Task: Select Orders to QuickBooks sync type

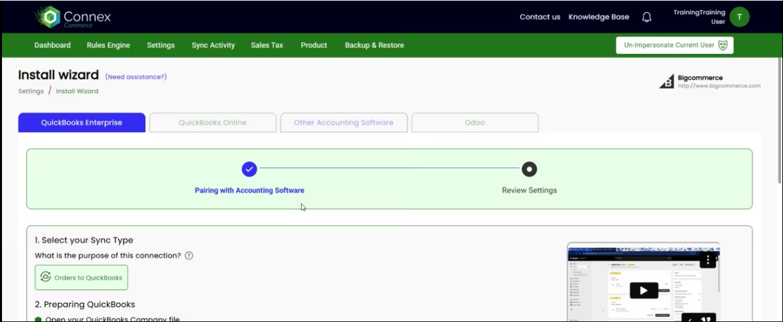Action: (81, 277)
